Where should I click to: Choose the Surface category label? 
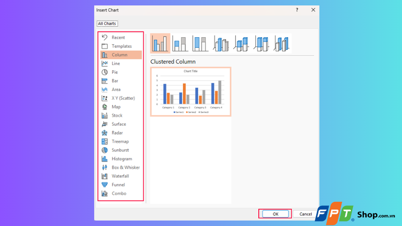(119, 124)
